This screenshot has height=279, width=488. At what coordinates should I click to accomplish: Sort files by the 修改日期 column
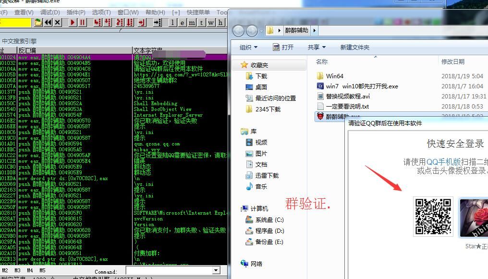(453, 61)
